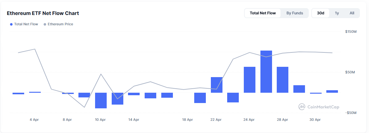369x133 pixels.
Task: Click the $150M y-axis label
Action: tap(350, 32)
